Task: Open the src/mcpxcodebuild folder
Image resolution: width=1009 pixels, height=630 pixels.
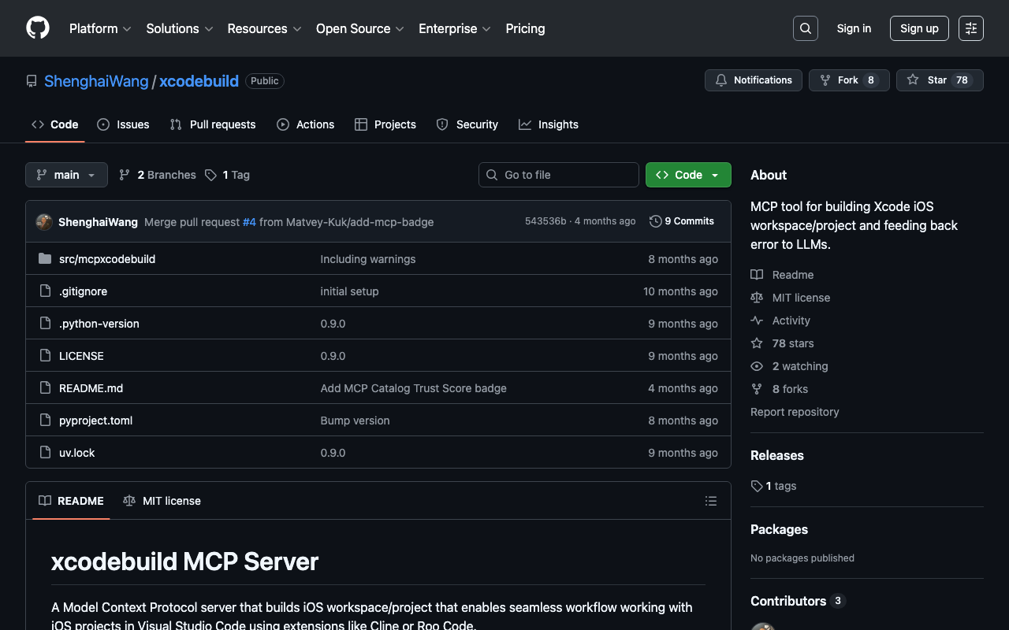Action: 106,259
